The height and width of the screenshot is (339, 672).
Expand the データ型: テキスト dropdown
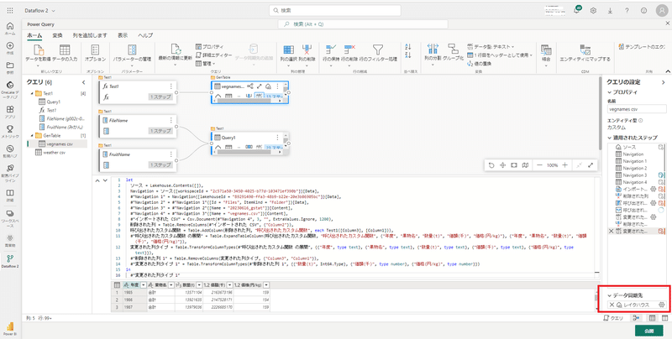pos(491,47)
